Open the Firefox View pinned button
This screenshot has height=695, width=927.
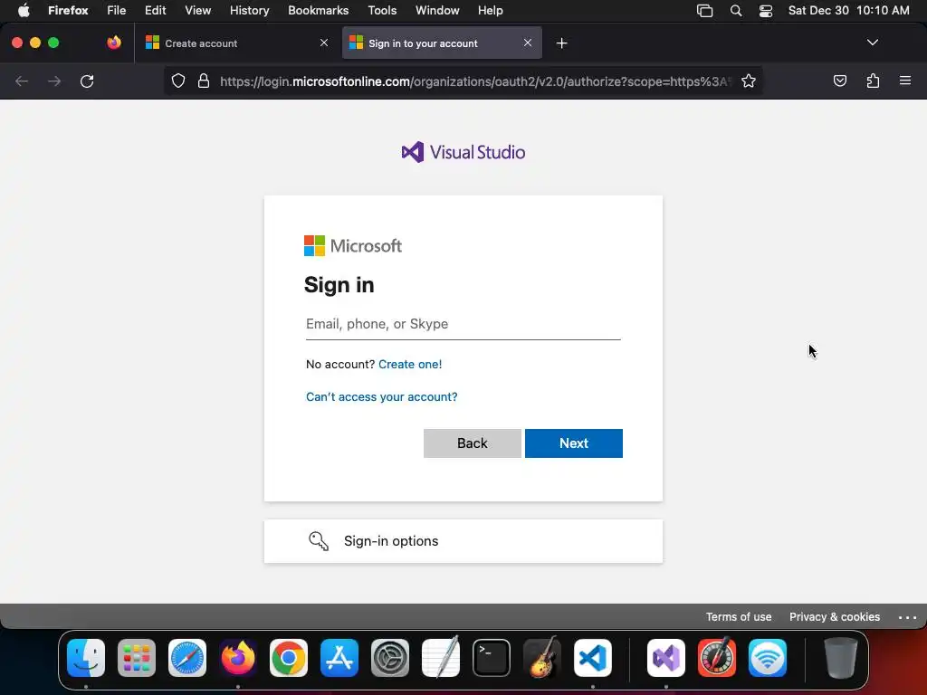(x=114, y=43)
